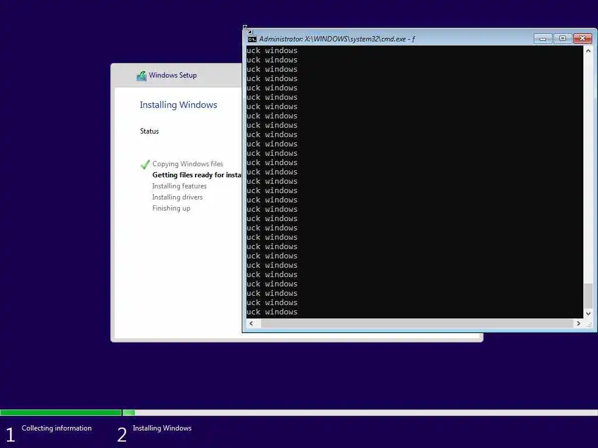Click the green Collecting information progress bar
This screenshot has height=448, width=598.
tap(61, 412)
